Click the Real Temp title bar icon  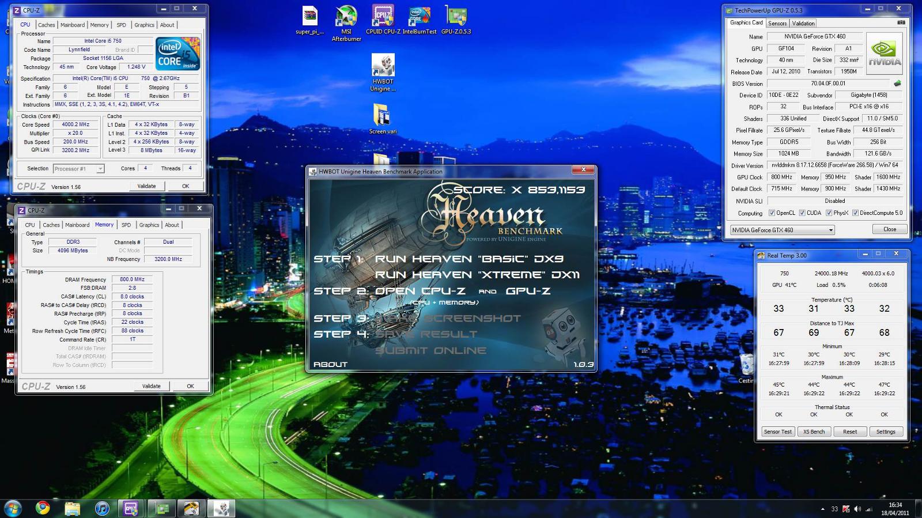tap(761, 255)
